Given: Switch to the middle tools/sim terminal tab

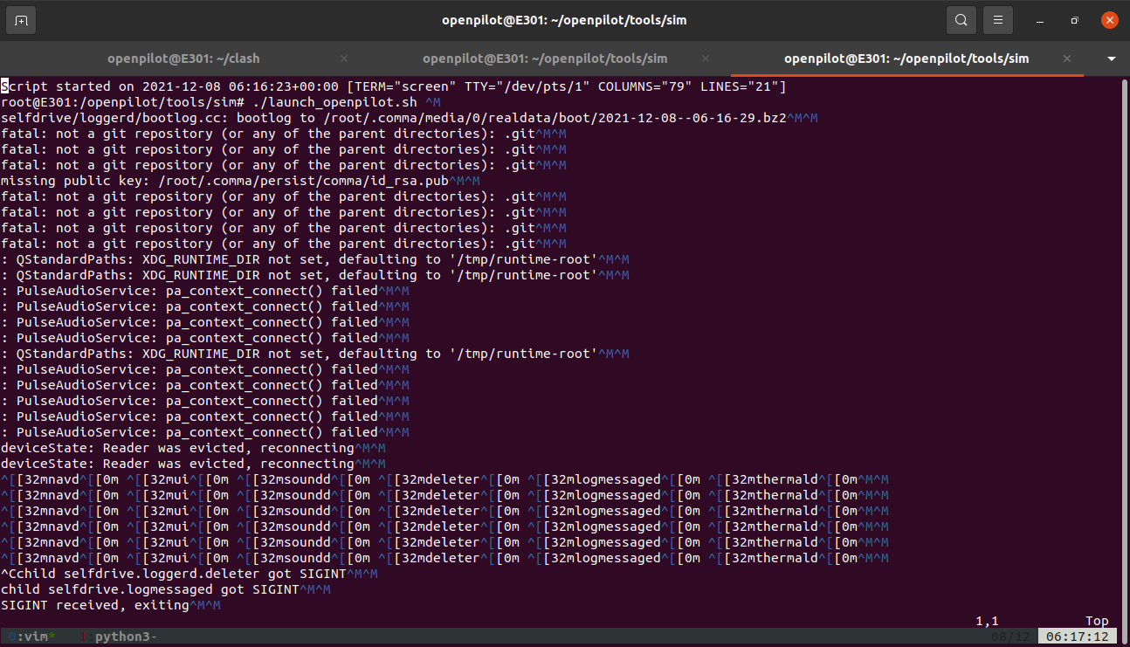Looking at the screenshot, I should tap(545, 59).
